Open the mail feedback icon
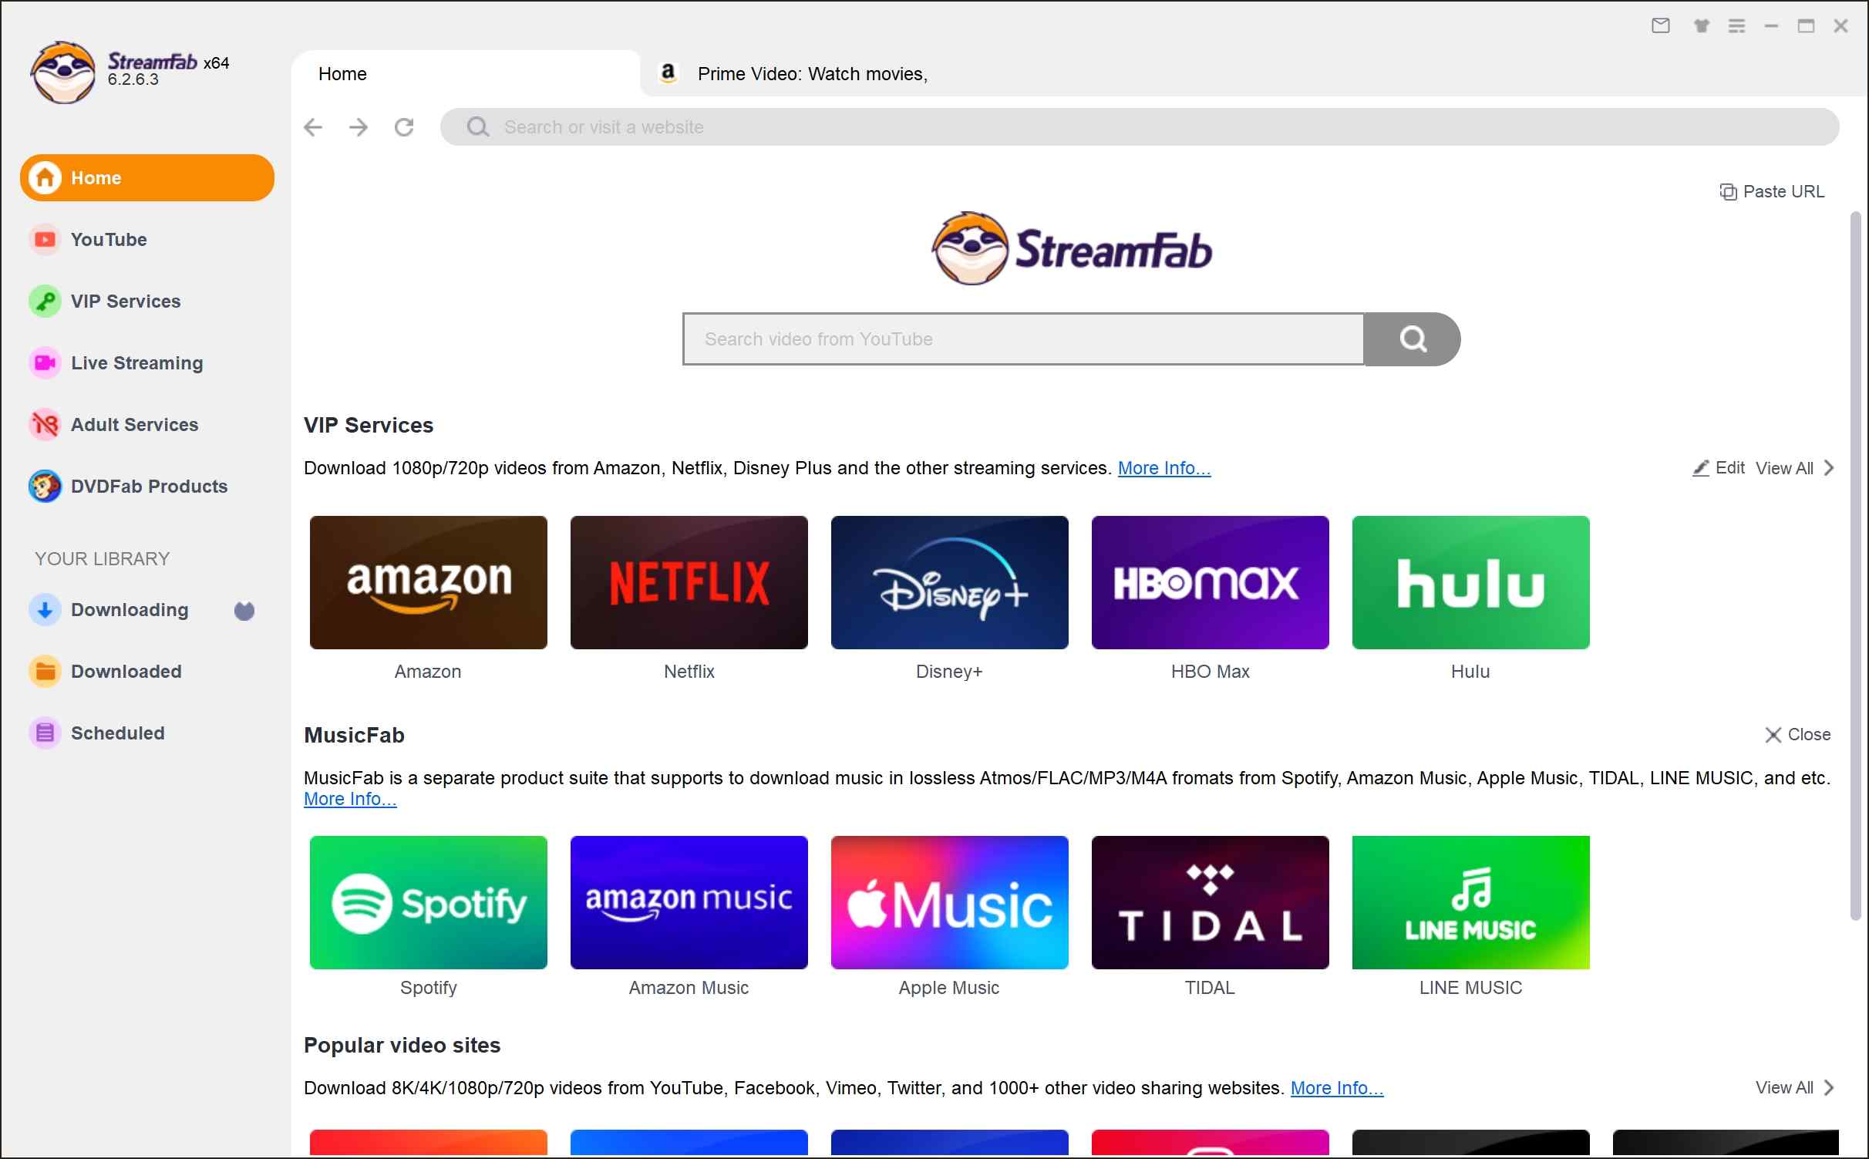 (1661, 25)
